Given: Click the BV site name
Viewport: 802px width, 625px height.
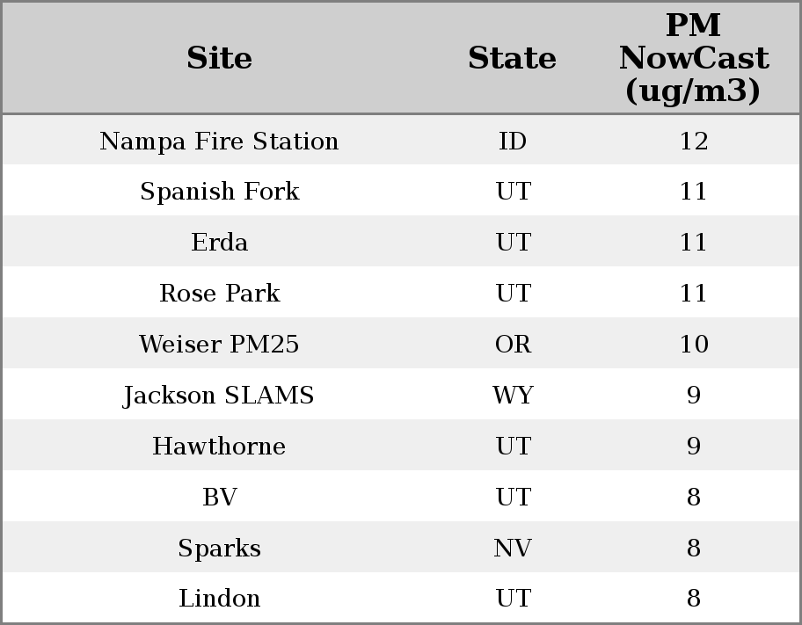Looking at the screenshot, I should pyautogui.click(x=219, y=498).
